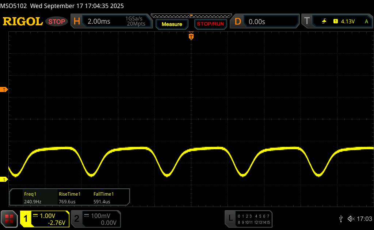Select the 2.00ms time scale value

[99, 22]
